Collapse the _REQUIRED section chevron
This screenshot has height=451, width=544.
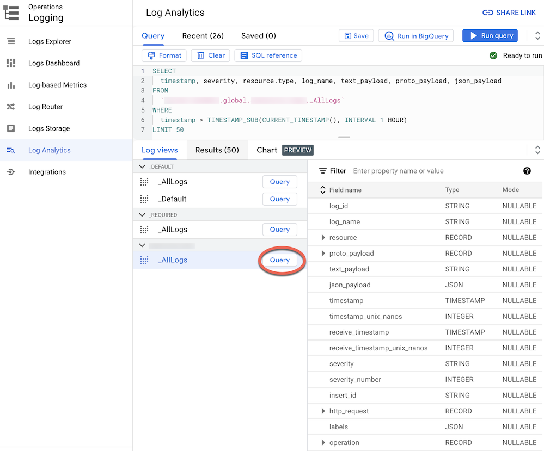click(x=142, y=214)
